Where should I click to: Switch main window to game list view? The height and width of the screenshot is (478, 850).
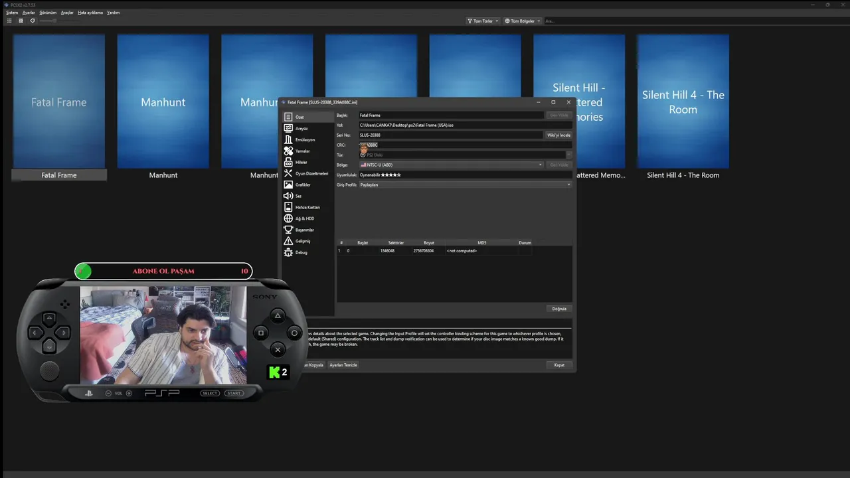(x=9, y=21)
